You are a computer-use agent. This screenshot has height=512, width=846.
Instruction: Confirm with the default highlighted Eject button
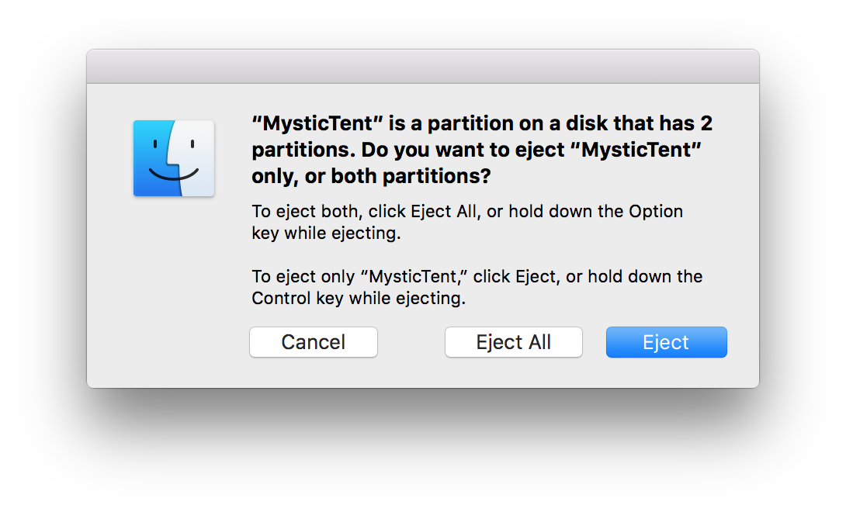[x=666, y=342]
